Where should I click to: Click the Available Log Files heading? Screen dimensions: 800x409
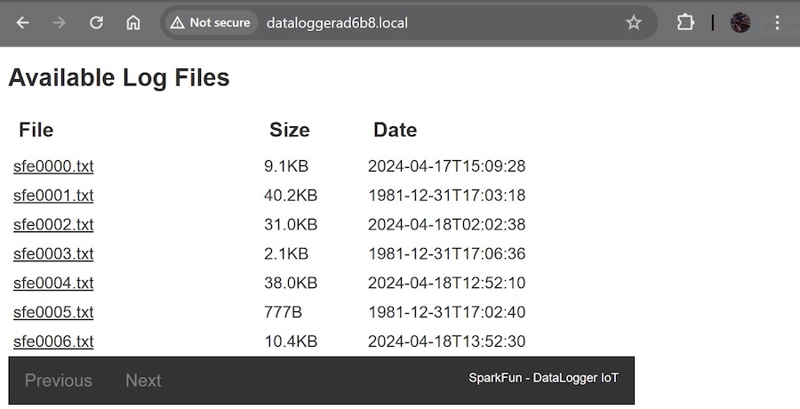119,78
